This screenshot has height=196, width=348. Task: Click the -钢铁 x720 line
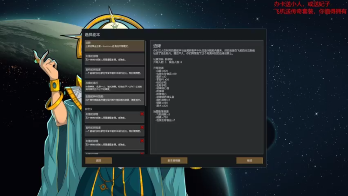[x=161, y=117]
